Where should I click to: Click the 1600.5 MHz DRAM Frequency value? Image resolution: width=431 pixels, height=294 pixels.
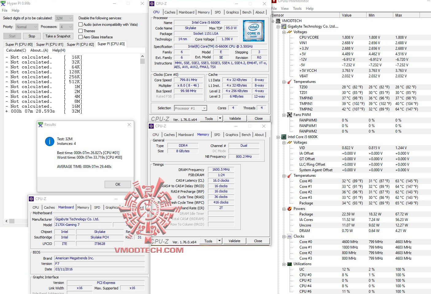tap(221, 169)
